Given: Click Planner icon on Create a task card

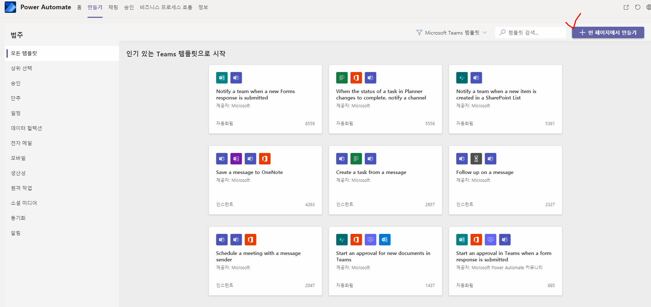Looking at the screenshot, I should point(356,159).
